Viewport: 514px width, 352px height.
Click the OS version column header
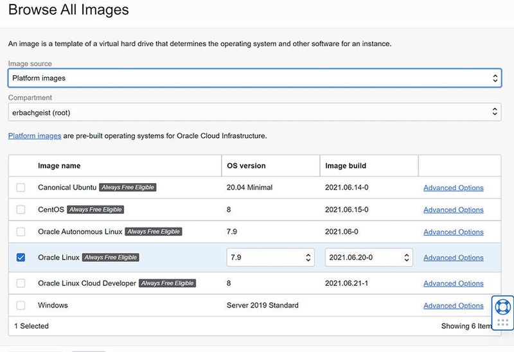pos(246,166)
